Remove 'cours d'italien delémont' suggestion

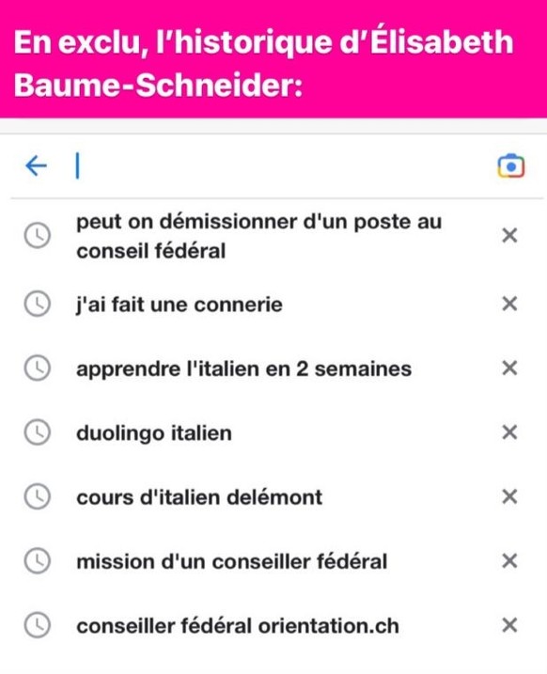click(x=509, y=496)
